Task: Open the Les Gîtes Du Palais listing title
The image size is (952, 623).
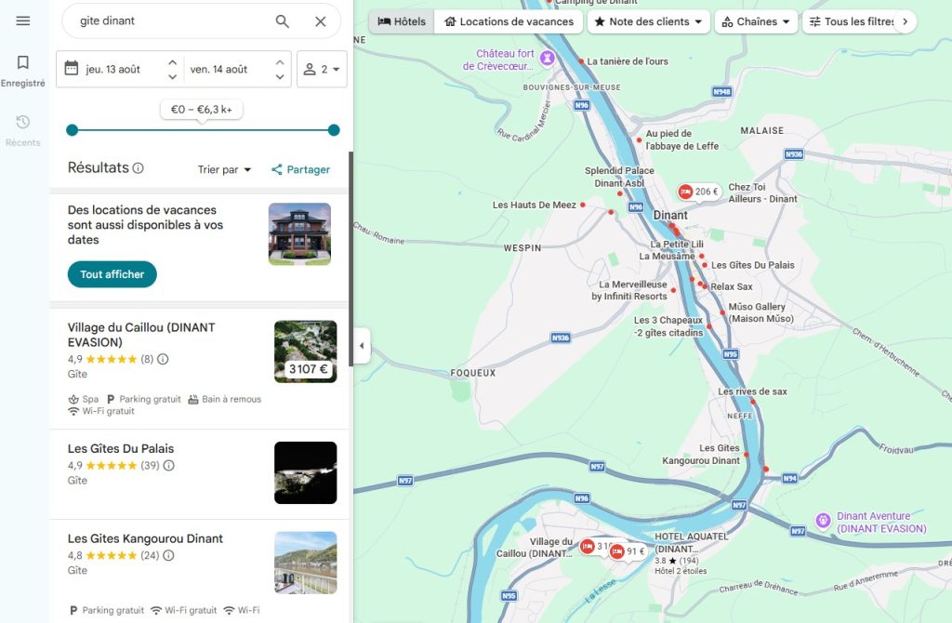Action: point(121,449)
